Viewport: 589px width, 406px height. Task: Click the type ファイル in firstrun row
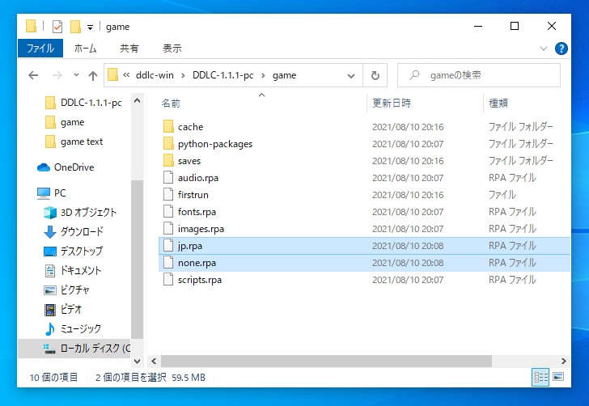[x=502, y=195]
